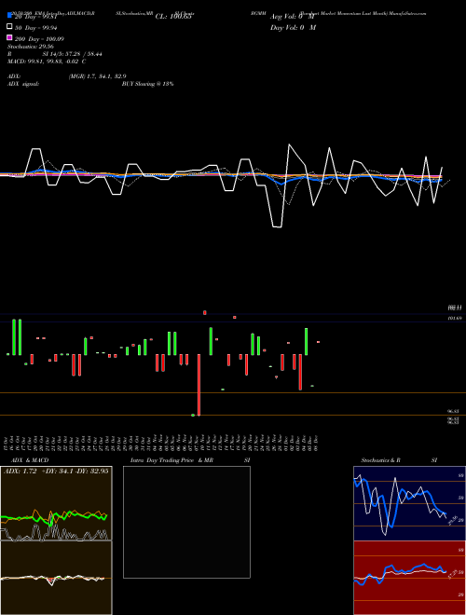The height and width of the screenshot is (615, 466).
Task: Click the magenta 200 Day EMA legend swatch
Action: click(x=9, y=38)
